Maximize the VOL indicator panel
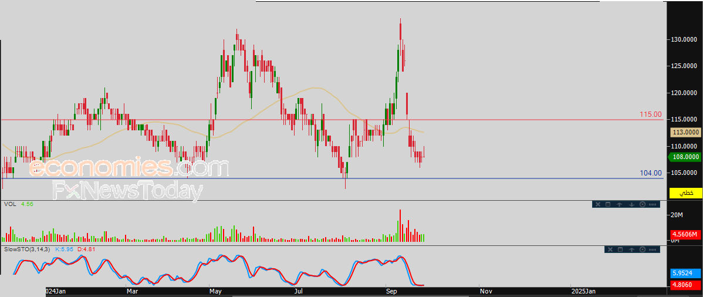 point(608,205)
